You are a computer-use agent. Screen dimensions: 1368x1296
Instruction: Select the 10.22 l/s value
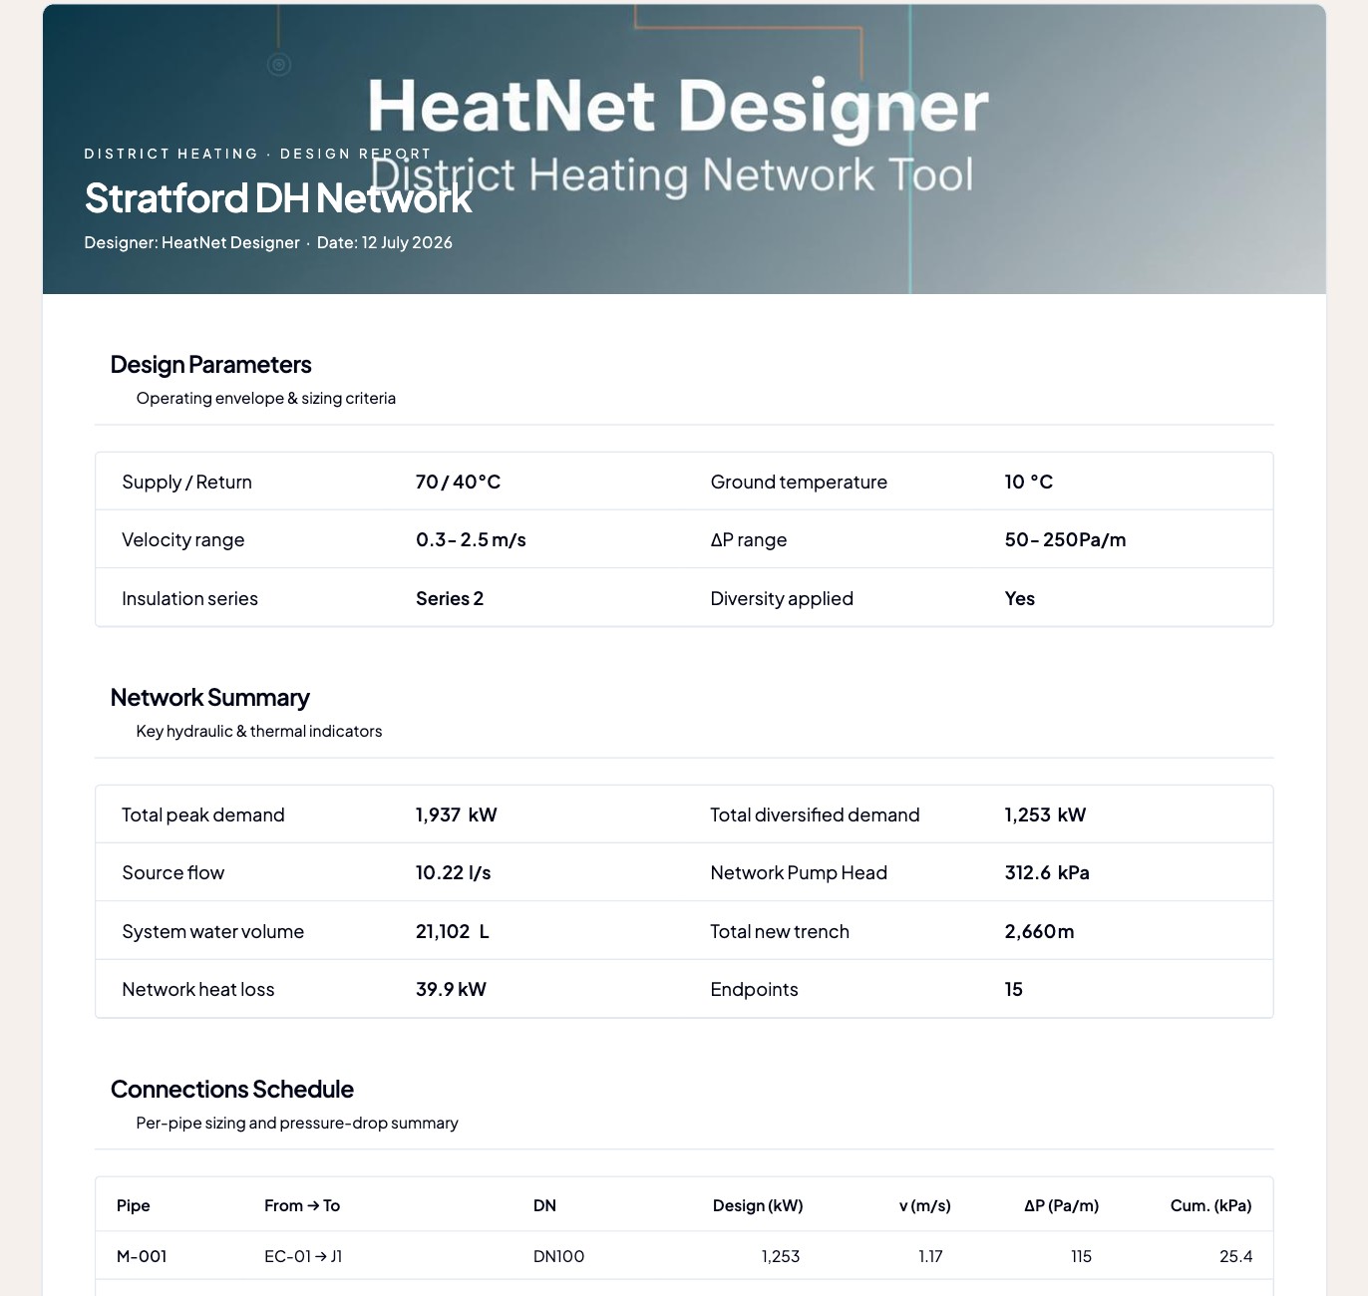(454, 873)
